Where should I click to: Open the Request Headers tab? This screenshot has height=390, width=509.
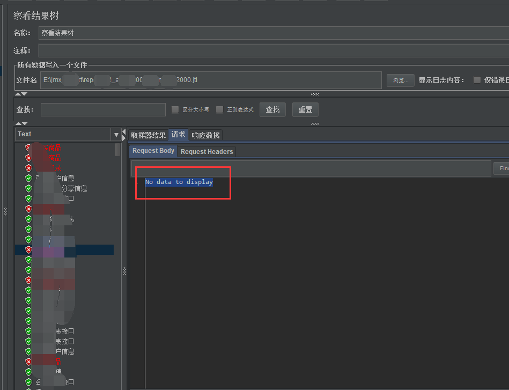(206, 151)
